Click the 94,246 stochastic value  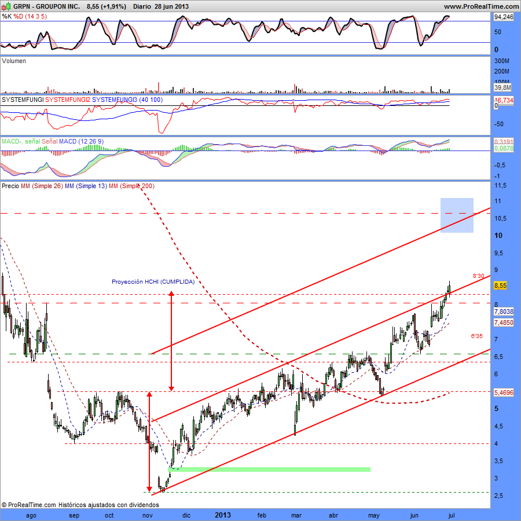coord(504,17)
